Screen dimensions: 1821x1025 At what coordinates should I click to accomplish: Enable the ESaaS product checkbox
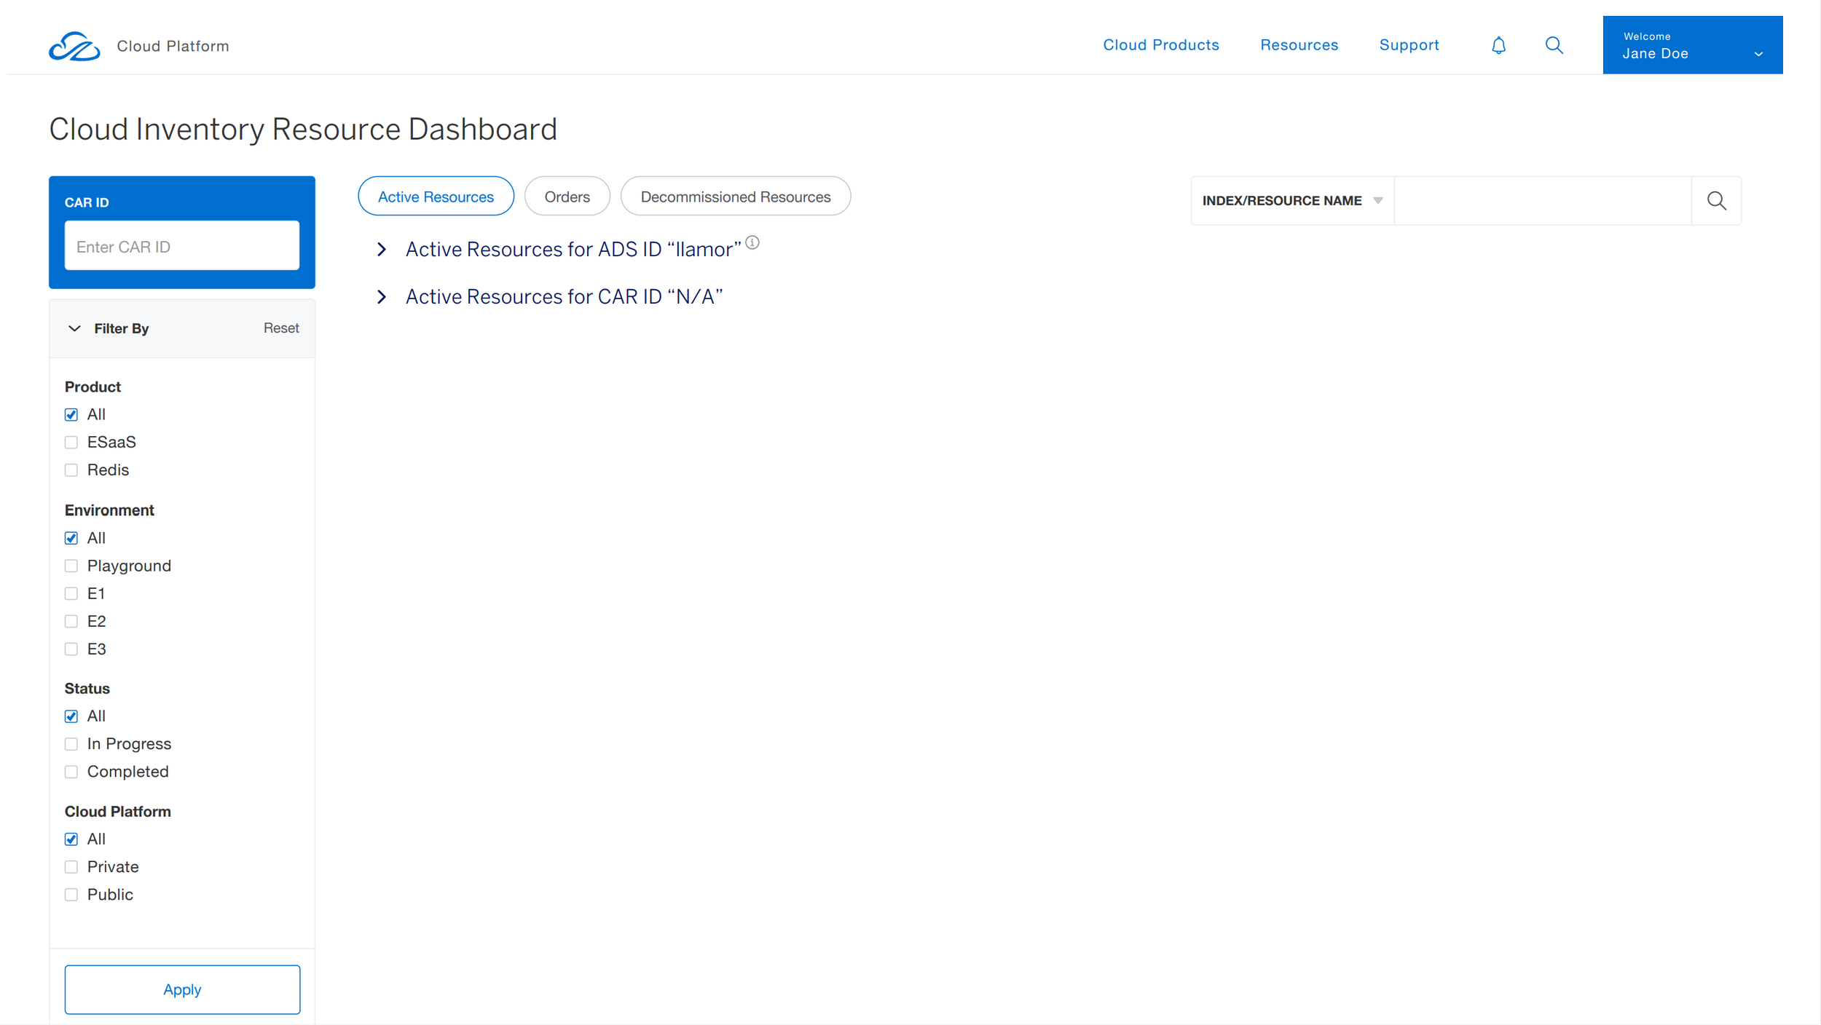pyautogui.click(x=71, y=443)
